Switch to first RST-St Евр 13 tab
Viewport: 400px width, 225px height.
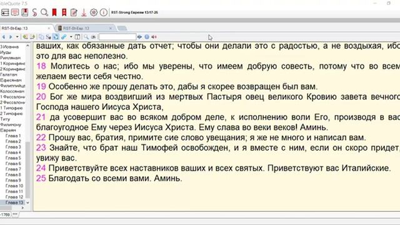pos(15,28)
